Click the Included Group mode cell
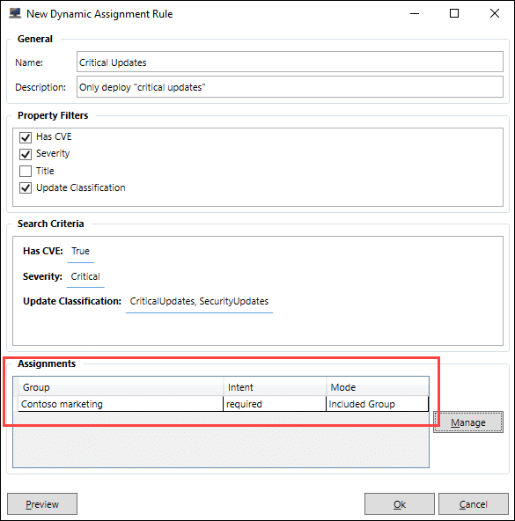515x521 pixels. click(378, 404)
